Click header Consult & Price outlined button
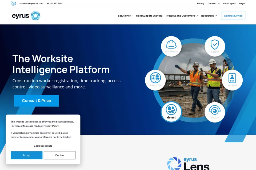The width and height of the screenshot is (256, 170). [233, 16]
